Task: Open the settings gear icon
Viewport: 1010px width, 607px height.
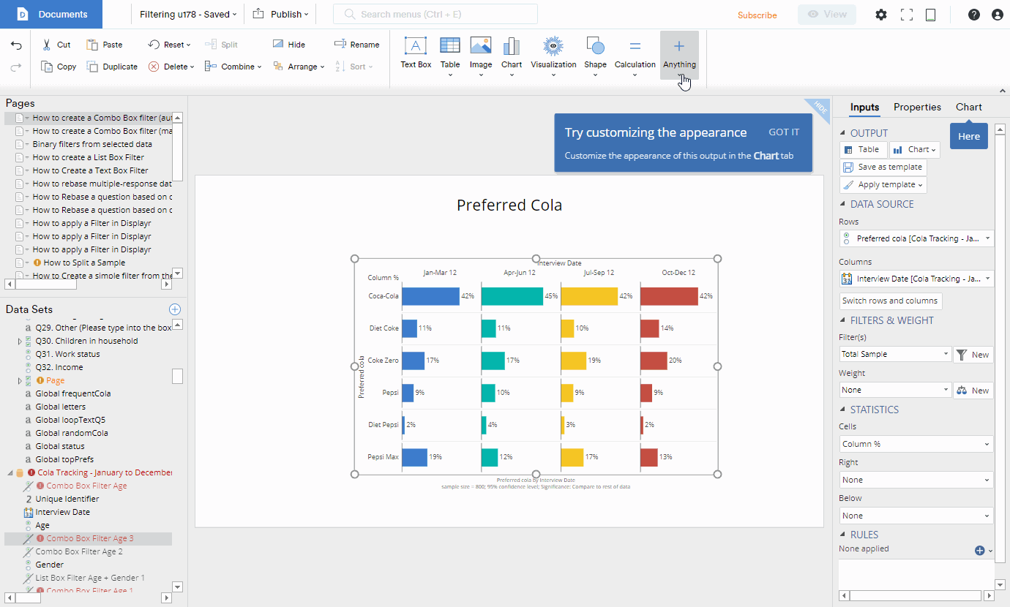Action: point(881,15)
